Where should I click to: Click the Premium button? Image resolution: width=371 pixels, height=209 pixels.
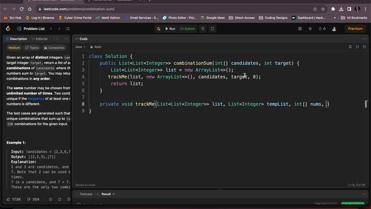click(x=355, y=28)
